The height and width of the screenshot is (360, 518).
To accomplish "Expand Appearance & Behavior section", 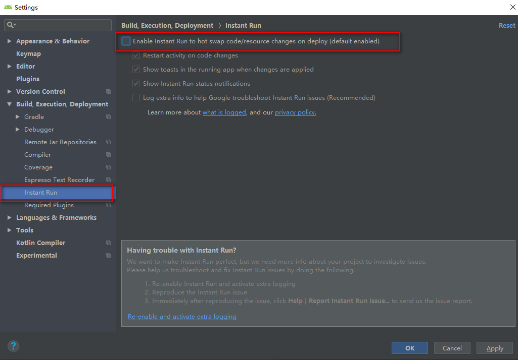I will 9,41.
